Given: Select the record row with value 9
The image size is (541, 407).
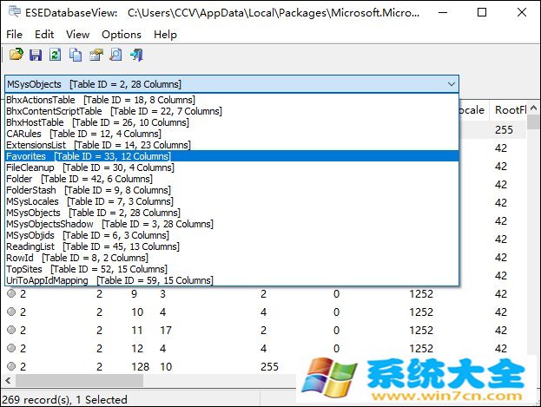Looking at the screenshot, I should coord(264,294).
